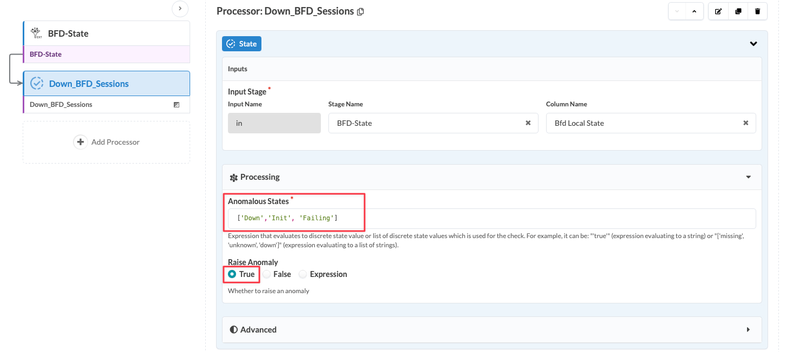
Task: Open the Column Name dropdown
Action: (651, 123)
